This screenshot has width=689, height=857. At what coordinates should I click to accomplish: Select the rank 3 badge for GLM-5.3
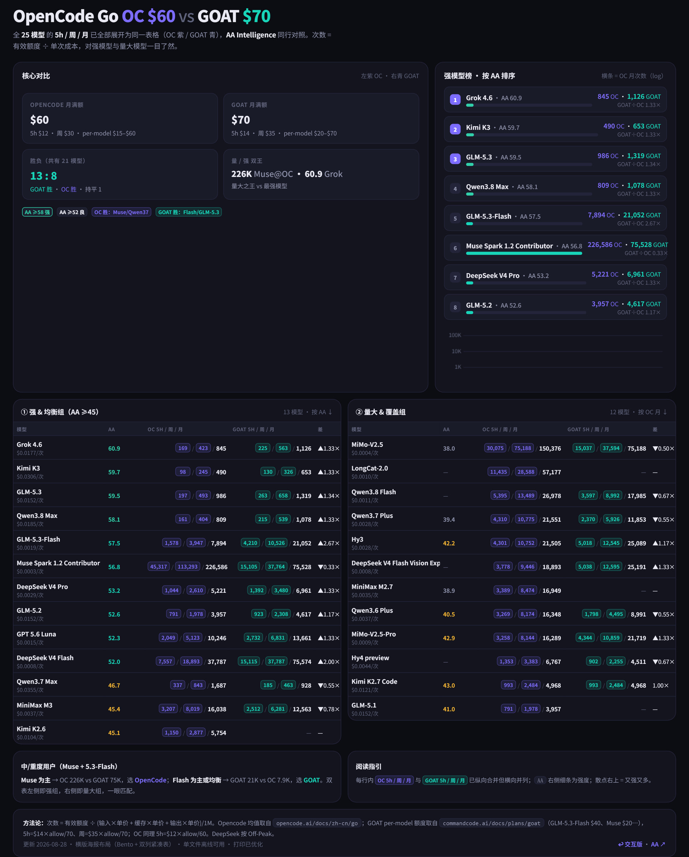455,159
